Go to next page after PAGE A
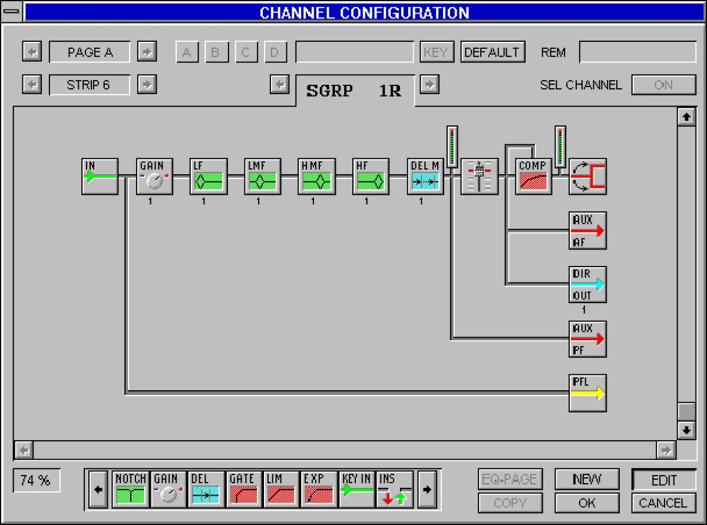Screen dimensions: 707x525 (x=147, y=52)
